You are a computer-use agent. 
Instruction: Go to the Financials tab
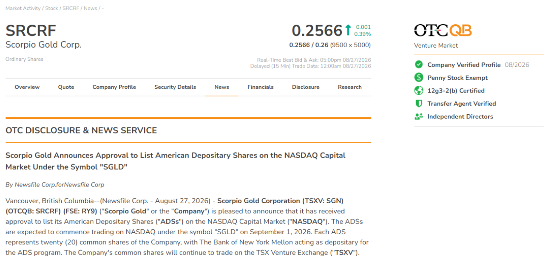click(261, 87)
